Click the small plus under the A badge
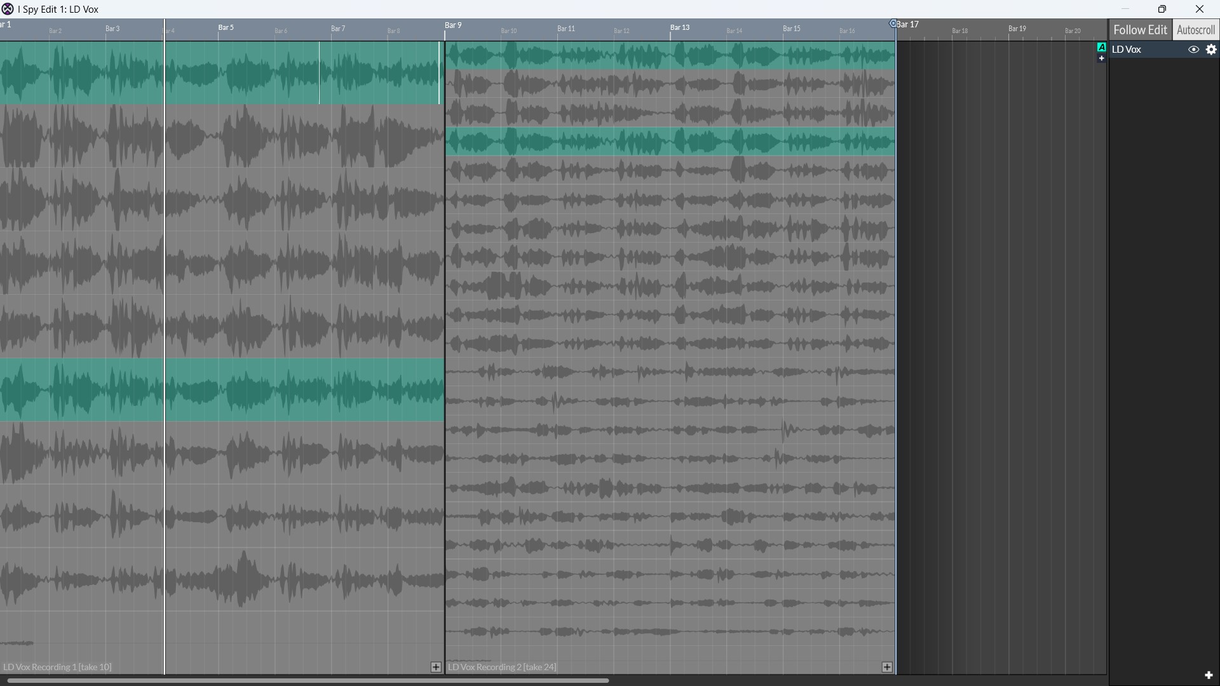Viewport: 1220px width, 686px height. (x=1101, y=58)
